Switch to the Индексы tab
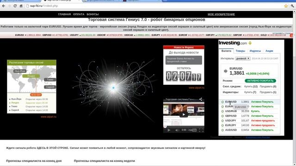 [255, 51]
